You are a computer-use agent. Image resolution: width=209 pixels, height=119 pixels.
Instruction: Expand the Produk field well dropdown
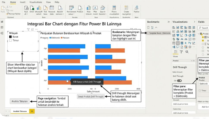click(x=191, y=61)
